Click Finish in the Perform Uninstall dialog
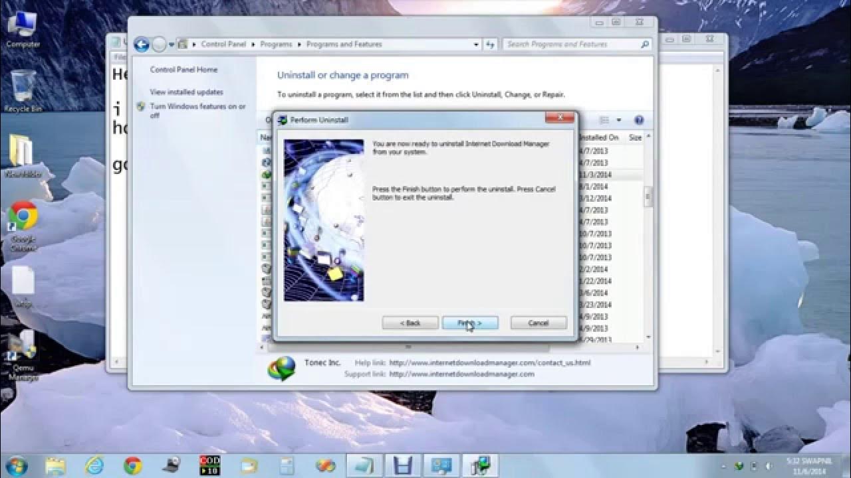851x478 pixels. point(469,323)
